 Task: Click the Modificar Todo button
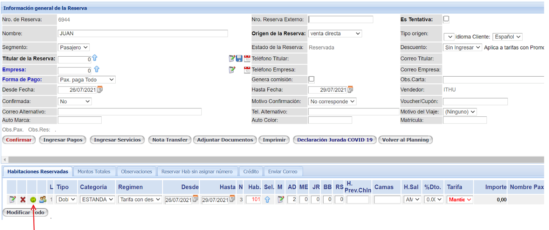point(25,212)
